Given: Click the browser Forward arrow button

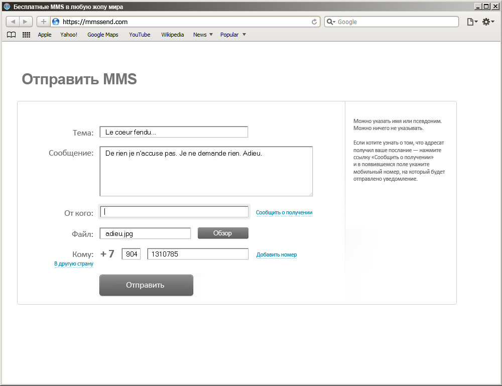Looking at the screenshot, I should (x=26, y=22).
